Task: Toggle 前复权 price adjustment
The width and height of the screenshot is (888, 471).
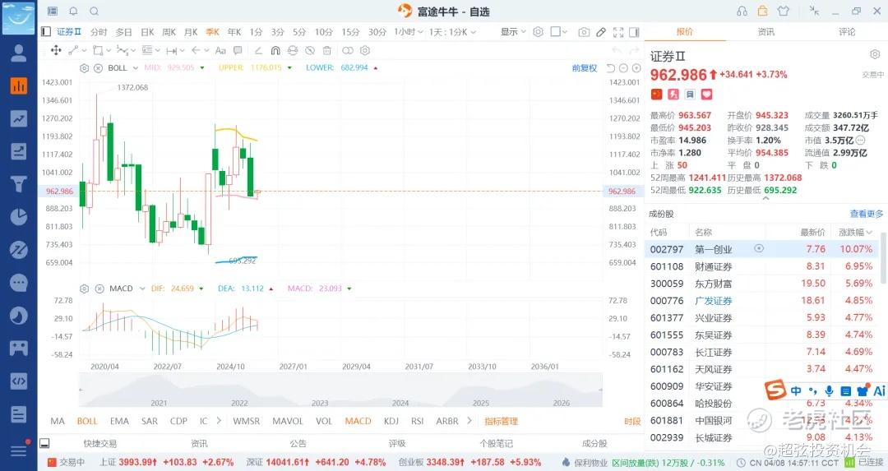Action: [585, 68]
